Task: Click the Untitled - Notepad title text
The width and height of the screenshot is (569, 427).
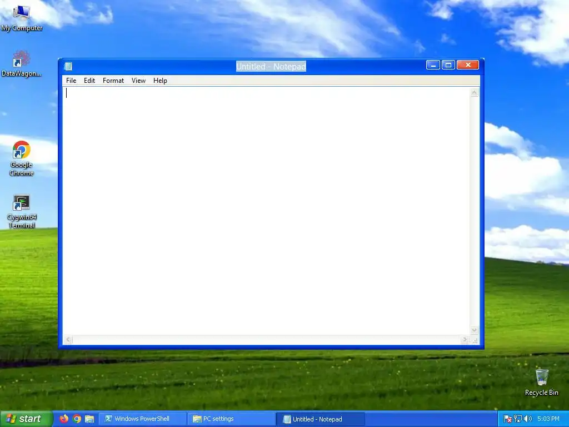Action: tap(271, 67)
